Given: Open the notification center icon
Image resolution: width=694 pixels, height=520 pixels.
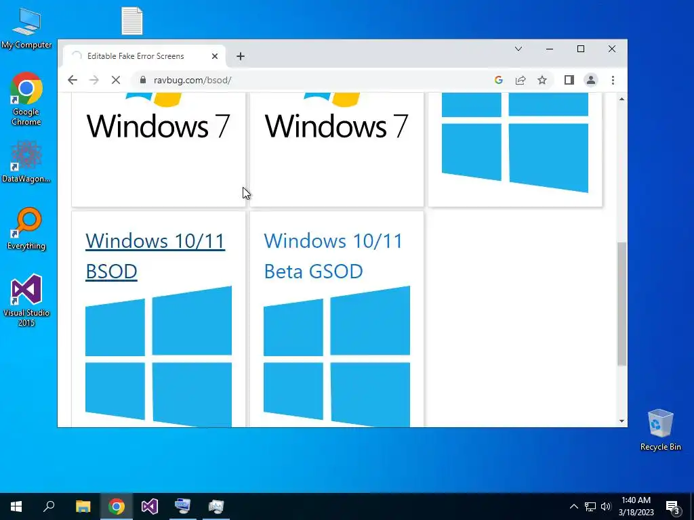Looking at the screenshot, I should click(673, 506).
